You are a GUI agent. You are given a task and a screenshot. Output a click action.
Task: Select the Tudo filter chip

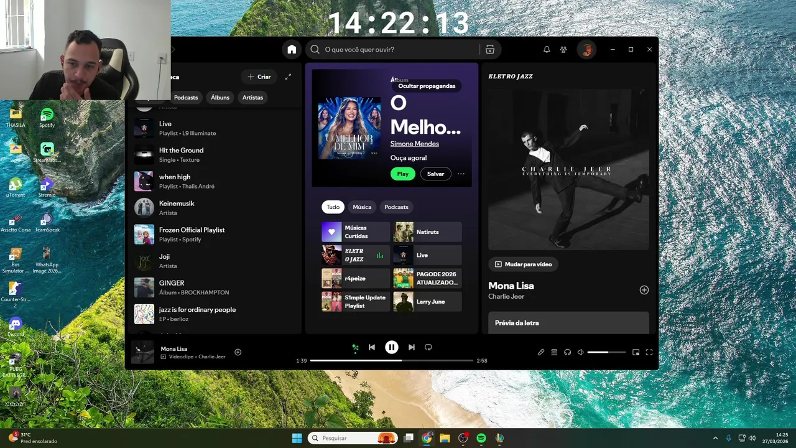click(x=333, y=207)
